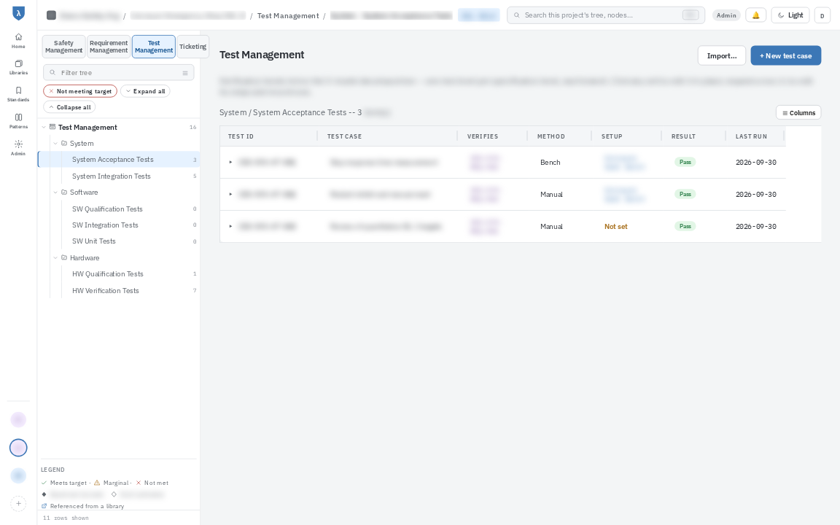Image resolution: width=840 pixels, height=525 pixels.
Task: Select HW Verification Tests tree item
Action: [x=118, y=290]
